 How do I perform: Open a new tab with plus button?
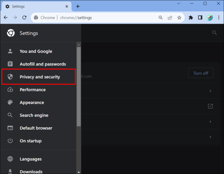[78, 6]
